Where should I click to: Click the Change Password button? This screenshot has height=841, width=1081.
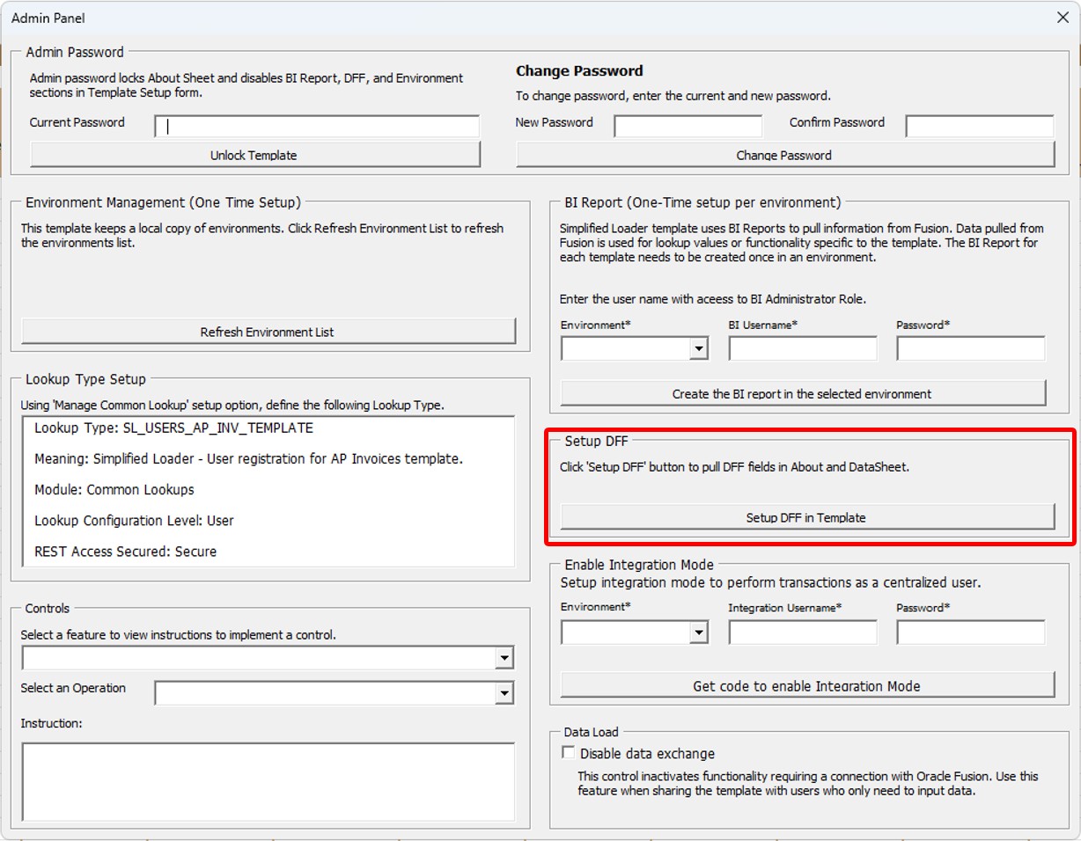pos(784,155)
